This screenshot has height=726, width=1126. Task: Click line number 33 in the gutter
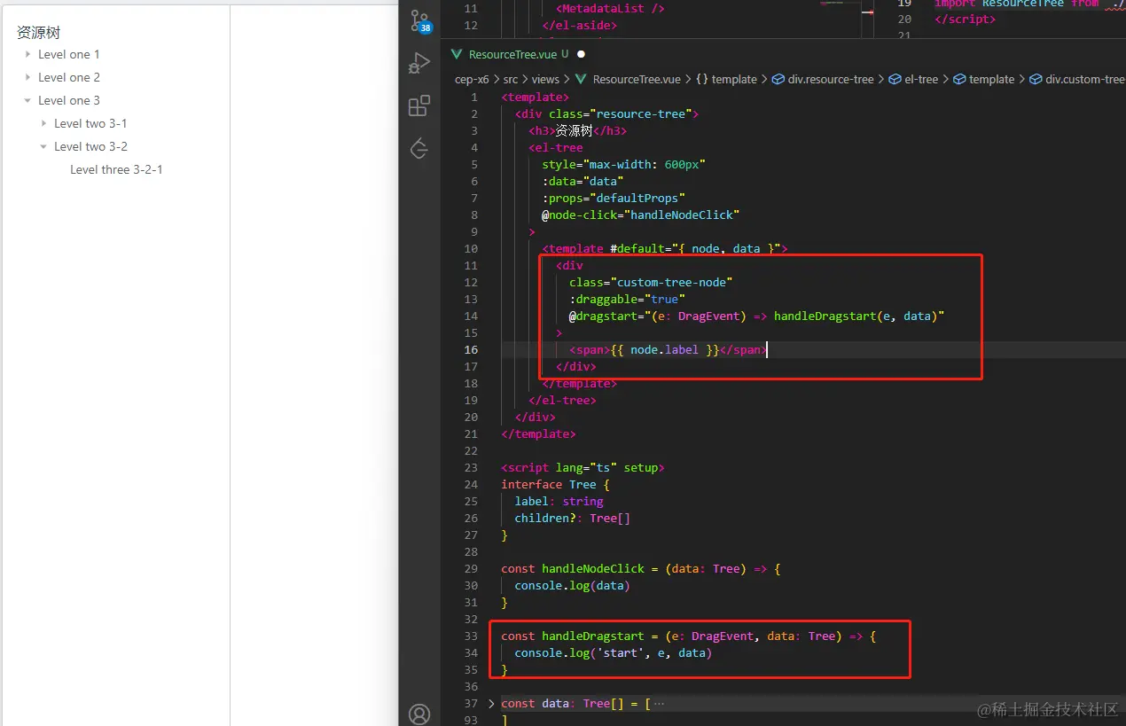(x=471, y=636)
